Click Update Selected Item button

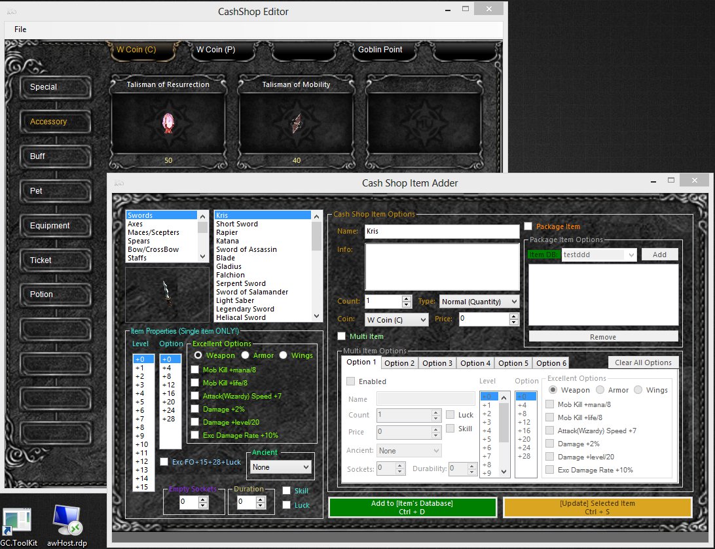[x=597, y=508]
